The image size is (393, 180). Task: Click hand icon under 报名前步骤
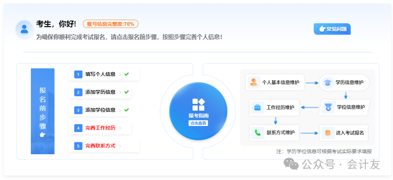[42, 135]
